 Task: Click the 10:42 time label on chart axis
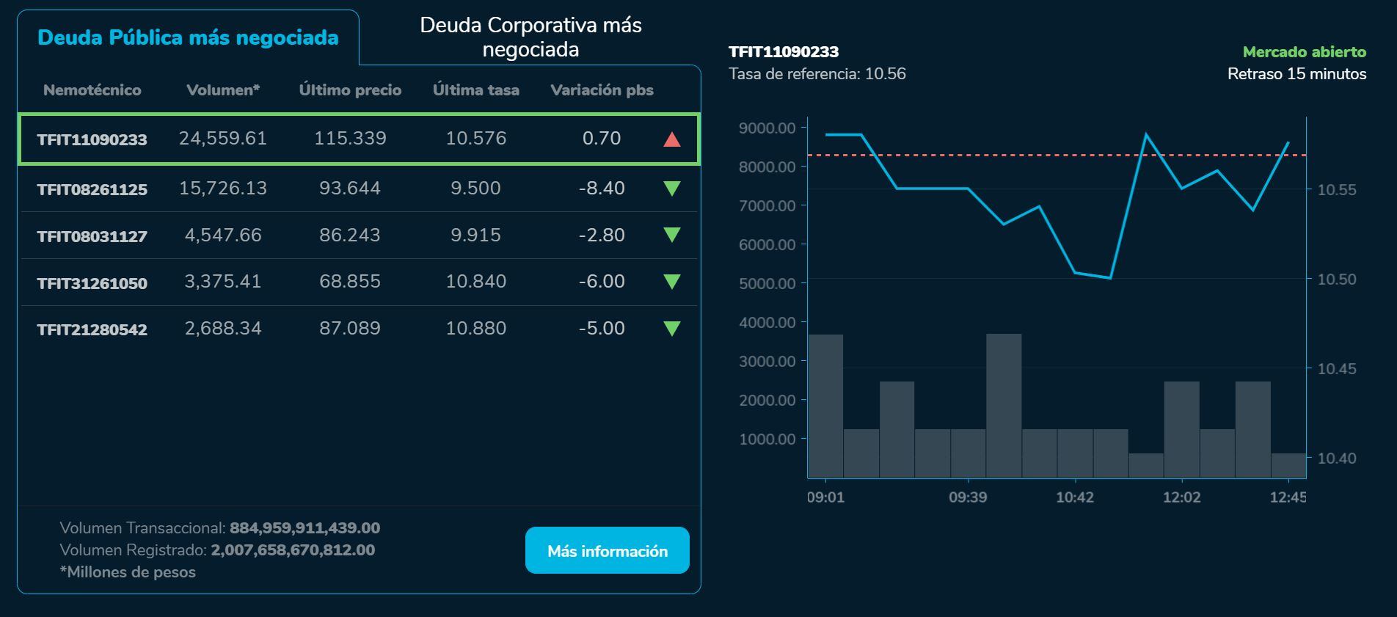(x=1074, y=497)
